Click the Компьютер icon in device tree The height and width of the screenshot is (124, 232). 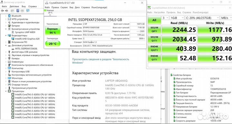pyautogui.click(x=9, y=68)
